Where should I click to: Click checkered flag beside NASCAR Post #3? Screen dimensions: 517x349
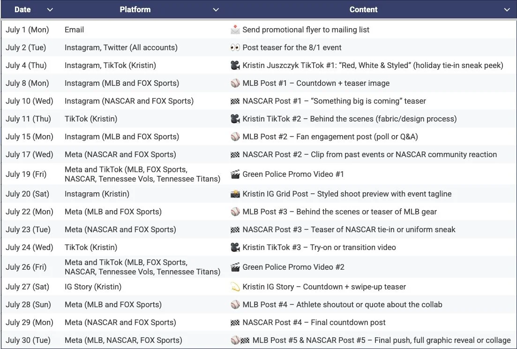point(235,230)
